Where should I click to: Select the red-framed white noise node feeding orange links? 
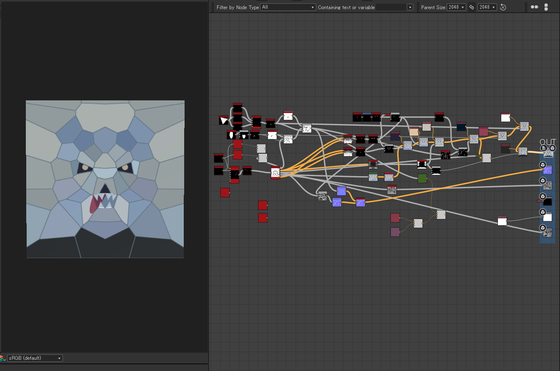coord(275,173)
